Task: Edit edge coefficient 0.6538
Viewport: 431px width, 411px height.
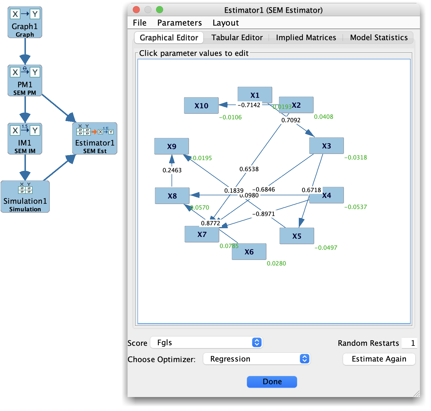Action: click(249, 169)
